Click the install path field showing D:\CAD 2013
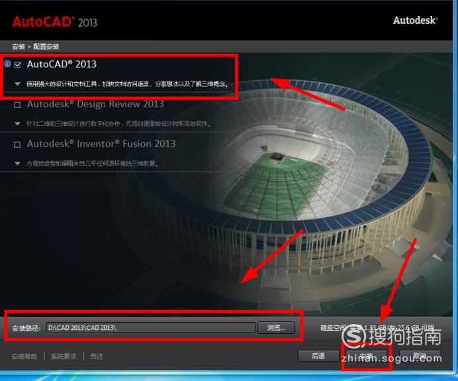The image size is (458, 381). (151, 328)
